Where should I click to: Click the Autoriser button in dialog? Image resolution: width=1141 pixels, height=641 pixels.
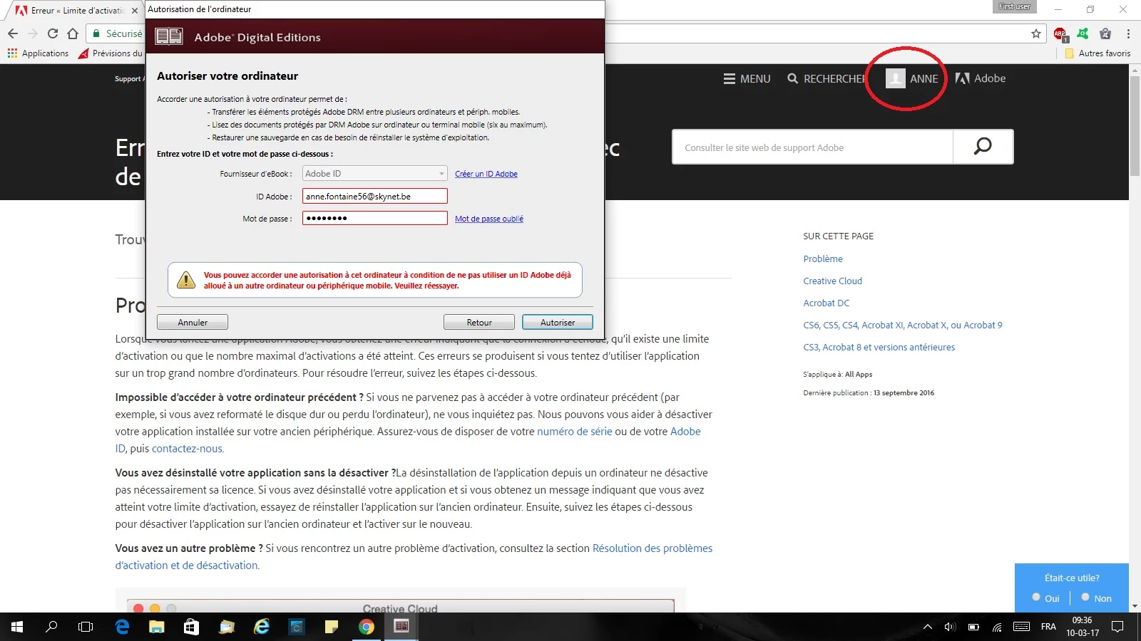(557, 323)
